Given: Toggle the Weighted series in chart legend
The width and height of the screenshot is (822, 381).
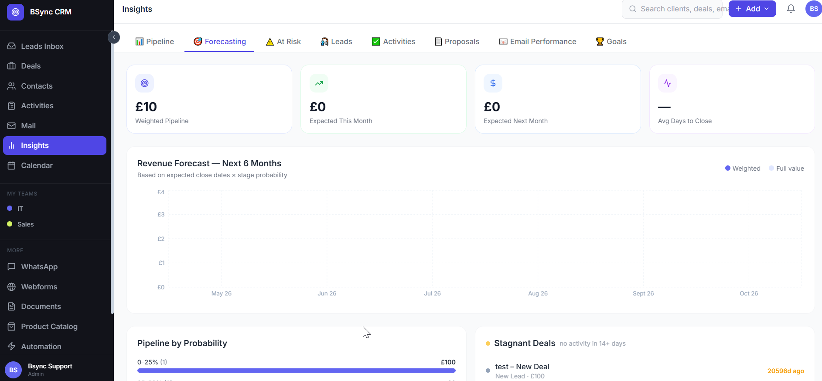Looking at the screenshot, I should tap(743, 168).
